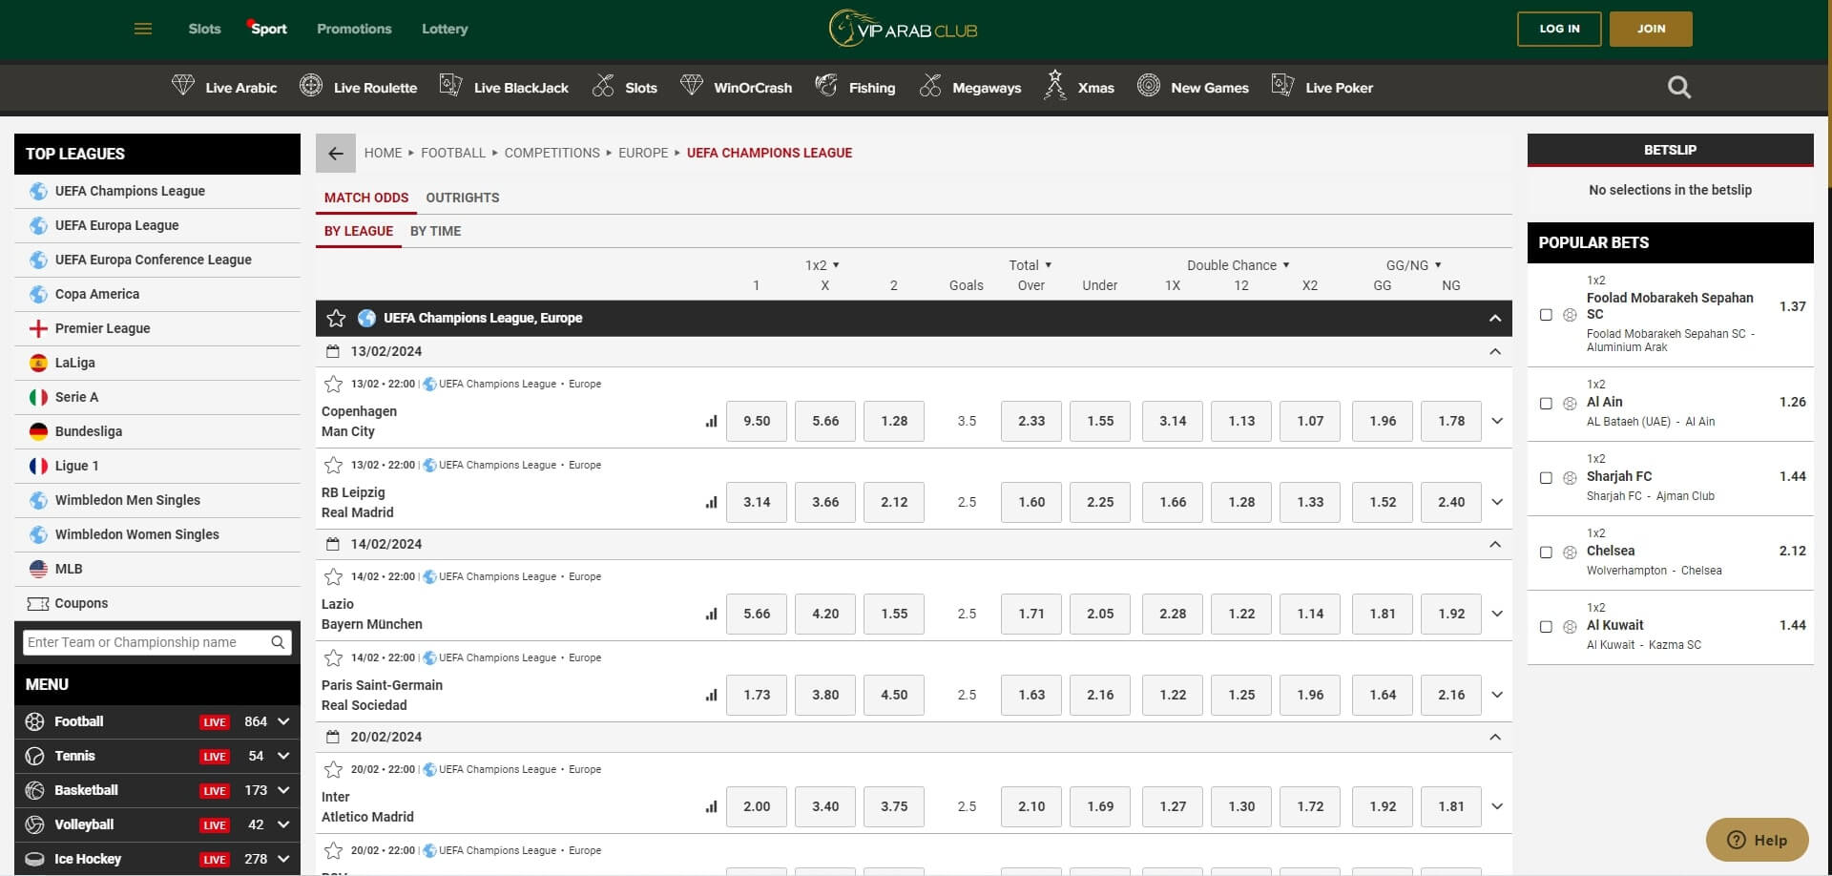The image size is (1832, 876).
Task: Tick the Chelsea popular bet checkbox
Action: pyautogui.click(x=1546, y=553)
